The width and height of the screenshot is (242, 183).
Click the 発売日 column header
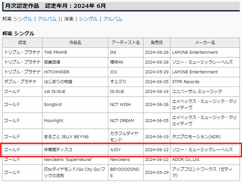coord(157,43)
